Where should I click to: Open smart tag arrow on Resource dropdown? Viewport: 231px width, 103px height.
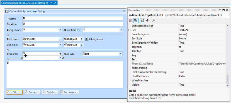coord(60,55)
